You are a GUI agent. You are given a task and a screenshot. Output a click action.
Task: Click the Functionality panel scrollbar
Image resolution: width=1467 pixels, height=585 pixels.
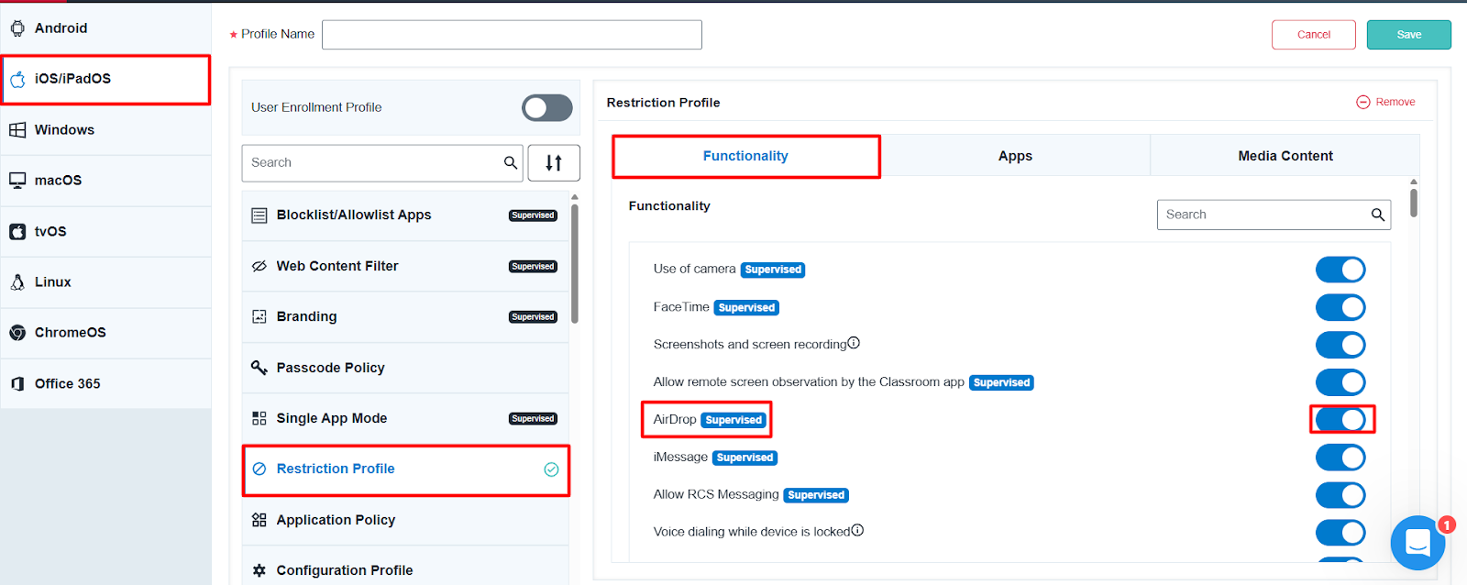point(1414,203)
